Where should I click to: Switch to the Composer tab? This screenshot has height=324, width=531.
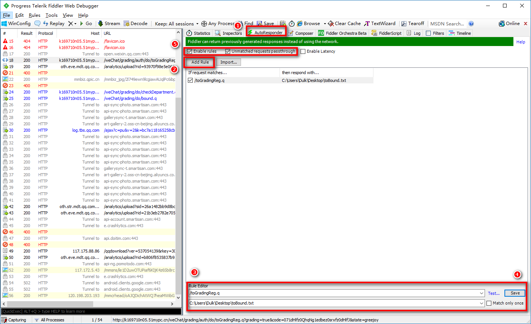[300, 33]
